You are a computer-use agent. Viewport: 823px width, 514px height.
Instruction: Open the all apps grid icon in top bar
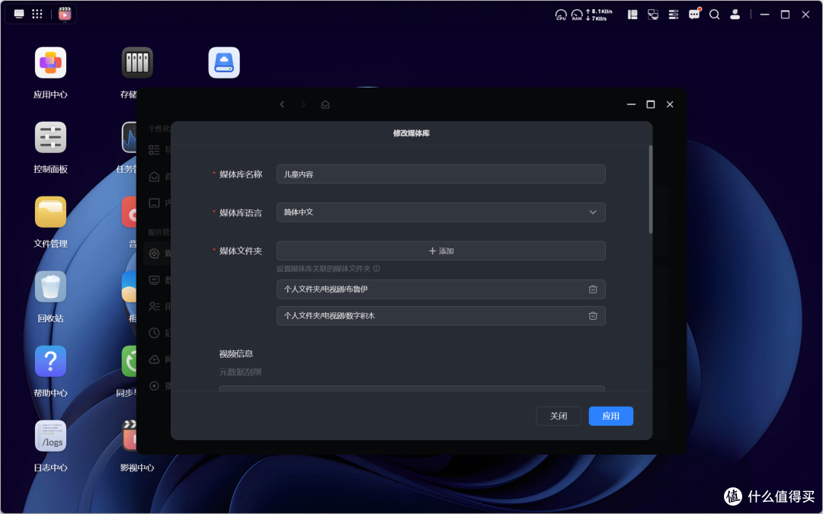coord(37,14)
